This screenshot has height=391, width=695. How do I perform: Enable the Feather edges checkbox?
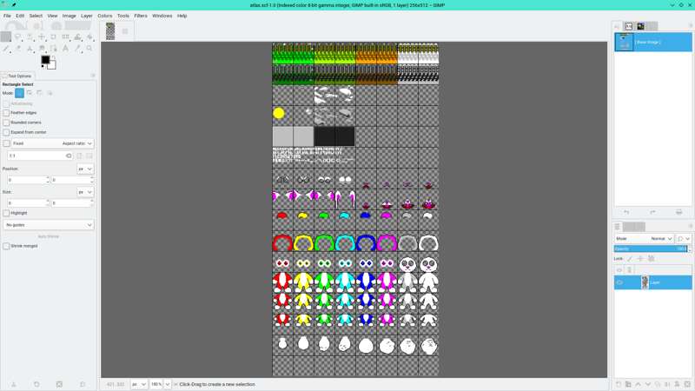pyautogui.click(x=6, y=113)
